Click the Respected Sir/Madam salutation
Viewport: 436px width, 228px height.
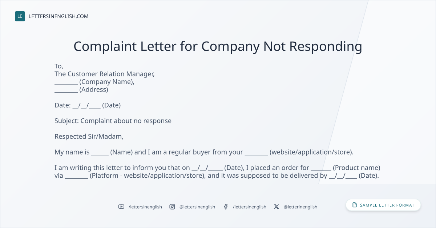89,136
